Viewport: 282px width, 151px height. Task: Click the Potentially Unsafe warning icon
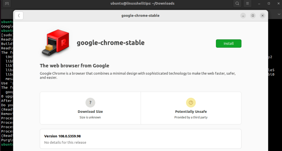pos(191,103)
